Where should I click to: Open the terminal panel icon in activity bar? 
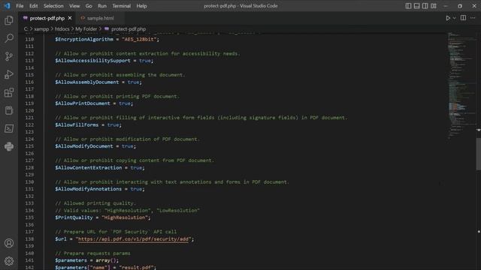point(9,128)
